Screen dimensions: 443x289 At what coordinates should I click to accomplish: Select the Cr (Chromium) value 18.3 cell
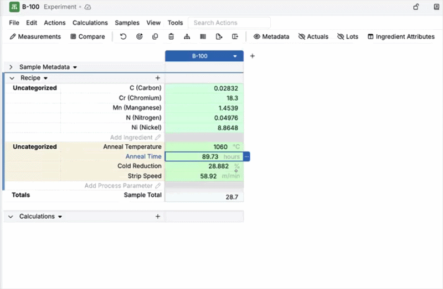click(204, 98)
